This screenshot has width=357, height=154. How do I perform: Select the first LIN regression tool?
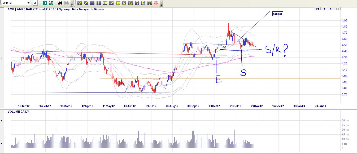[105, 3]
